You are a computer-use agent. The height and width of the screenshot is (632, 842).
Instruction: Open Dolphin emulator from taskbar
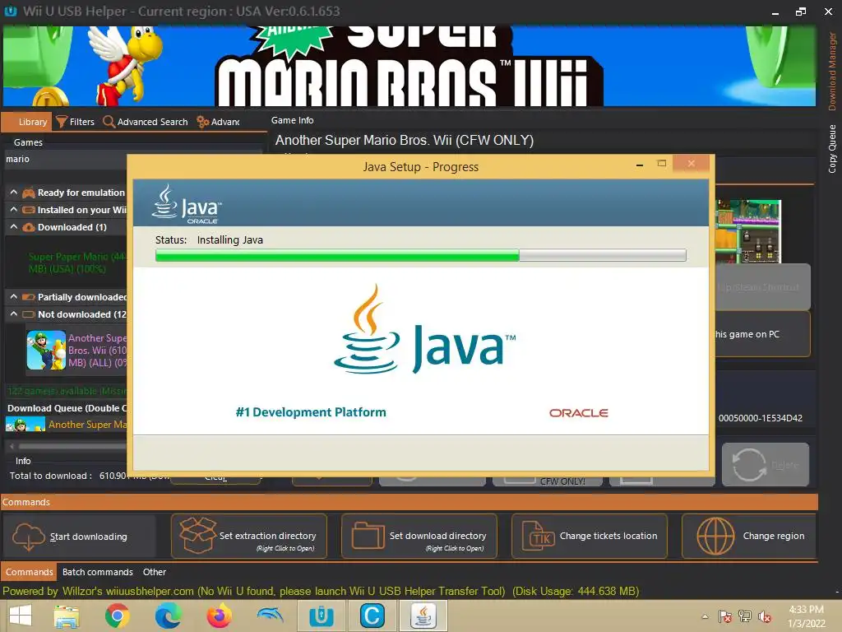coord(270,615)
